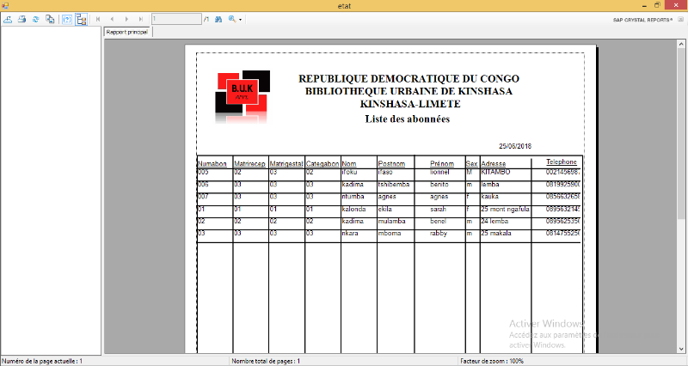Click the prénom cell rabby
This screenshot has height=366, width=688.
click(x=439, y=234)
